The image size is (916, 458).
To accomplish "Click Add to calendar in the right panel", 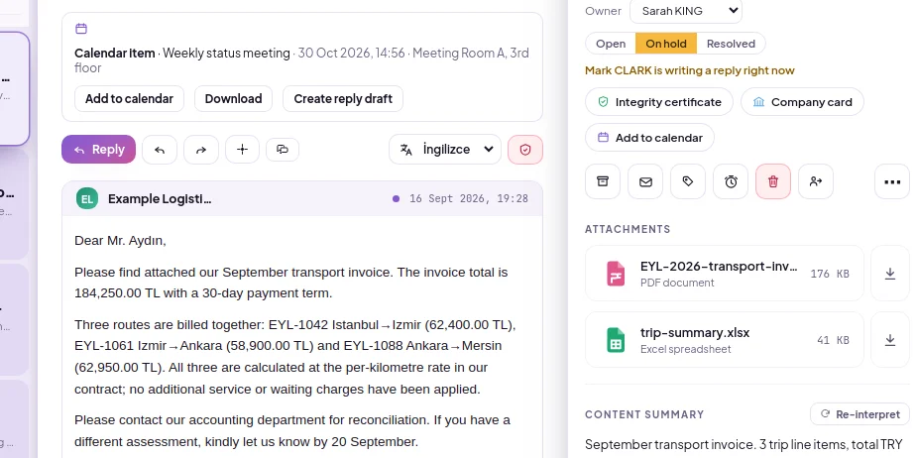I will click(x=649, y=138).
